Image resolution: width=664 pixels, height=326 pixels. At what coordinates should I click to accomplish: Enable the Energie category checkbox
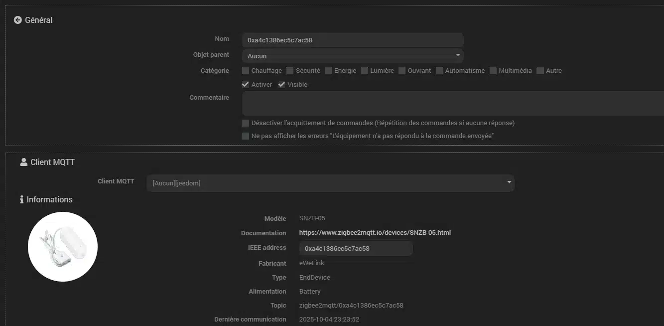pos(328,71)
